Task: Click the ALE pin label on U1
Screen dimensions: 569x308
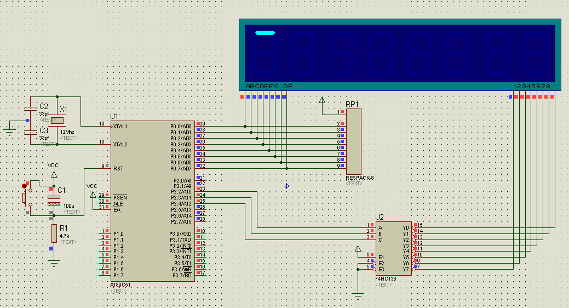Action: pyautogui.click(x=118, y=204)
